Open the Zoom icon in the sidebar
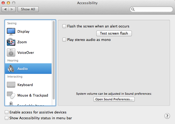Image resolution: width=175 pixels, height=124 pixels. click(11, 42)
